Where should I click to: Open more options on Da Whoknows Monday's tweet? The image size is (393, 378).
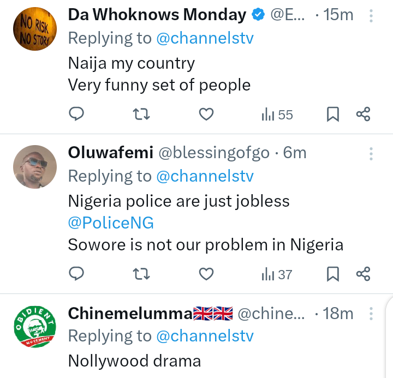pos(371,15)
